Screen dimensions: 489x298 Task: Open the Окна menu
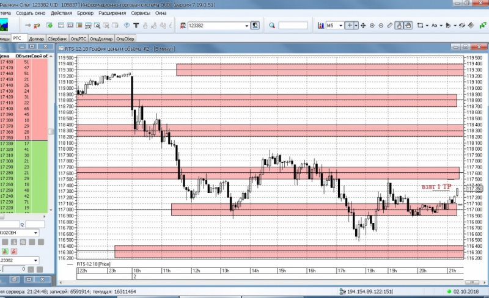click(161, 13)
